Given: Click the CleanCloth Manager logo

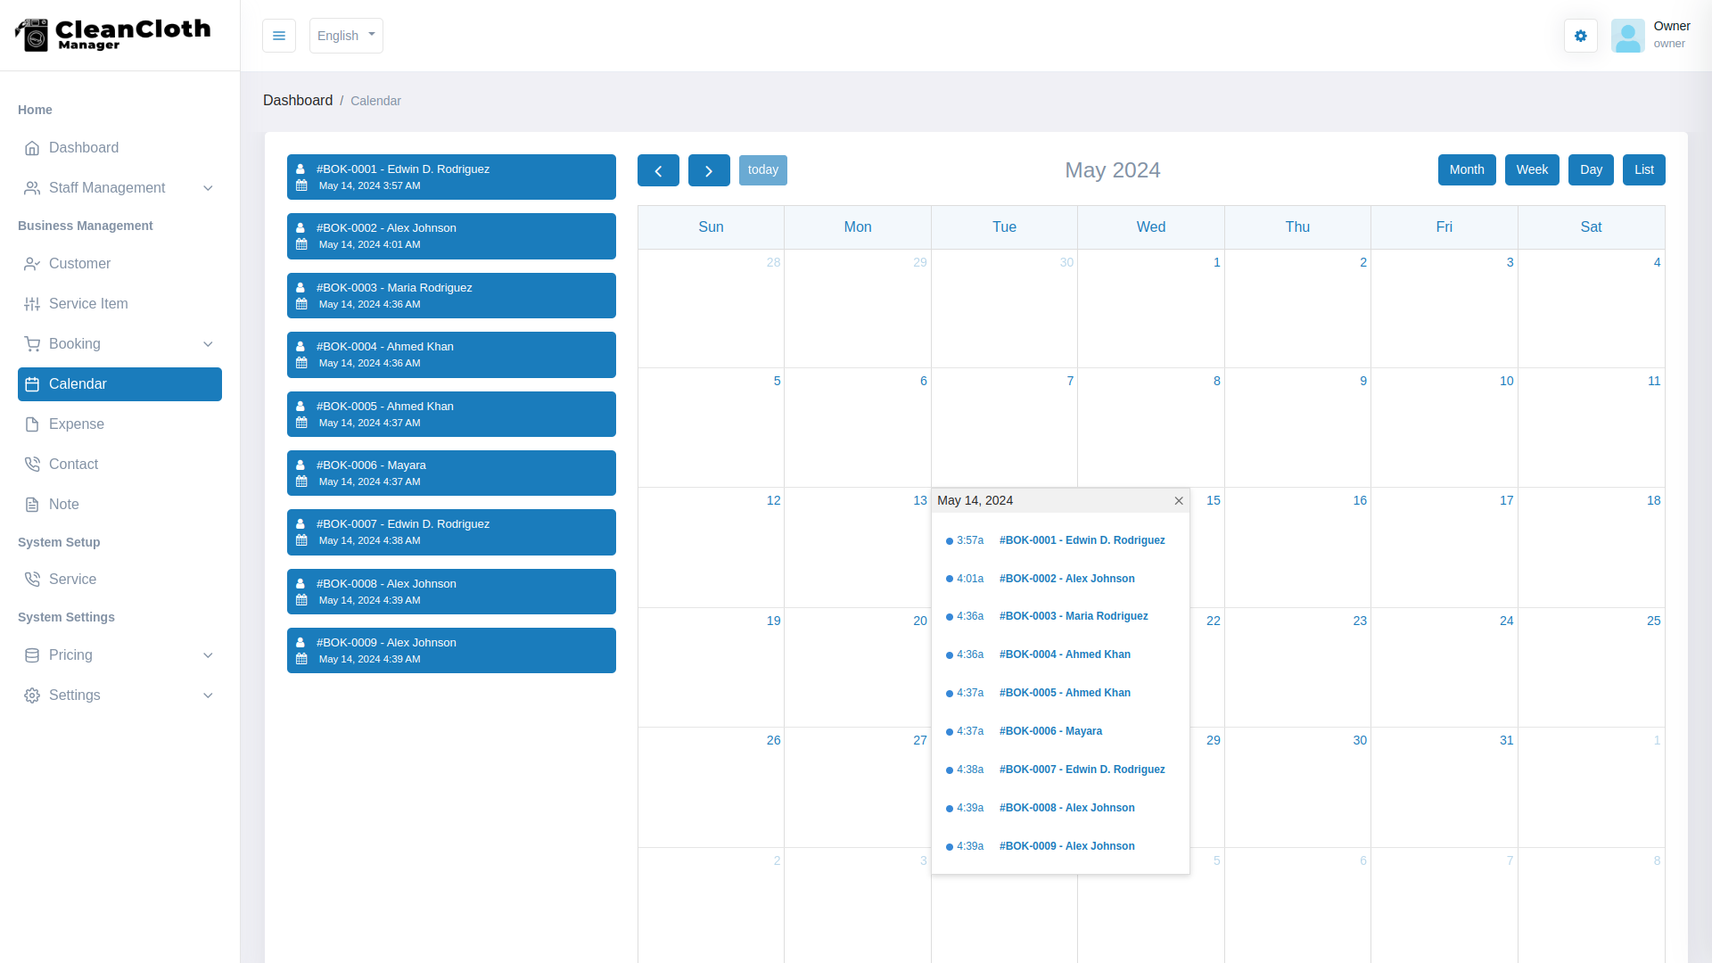Looking at the screenshot, I should click(113, 35).
